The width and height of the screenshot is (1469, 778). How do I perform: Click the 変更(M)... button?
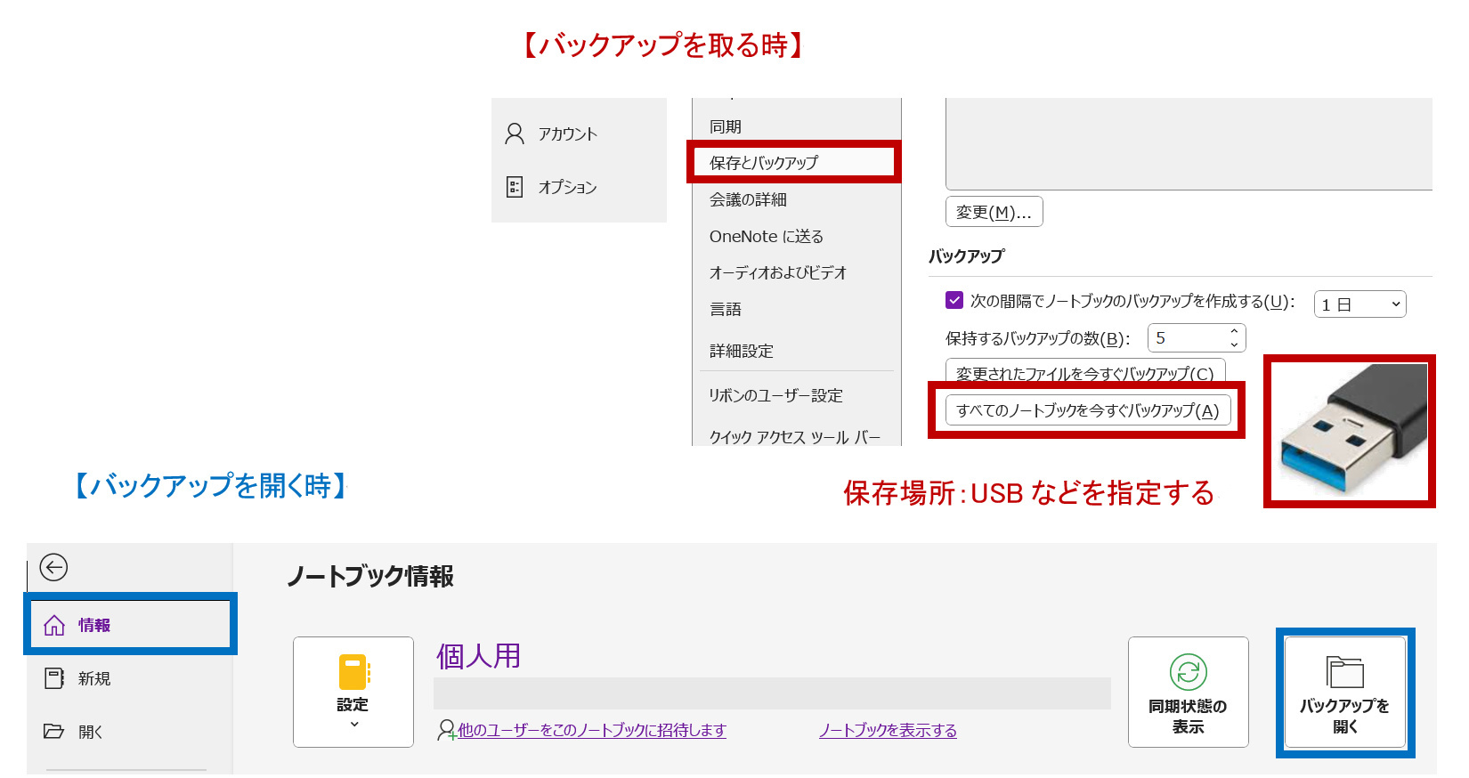(994, 212)
